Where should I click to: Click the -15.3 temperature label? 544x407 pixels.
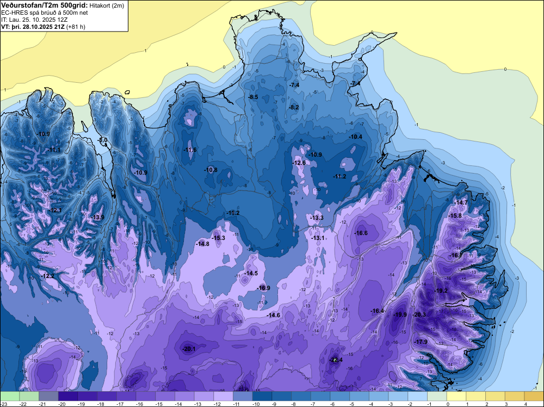pos(219,238)
